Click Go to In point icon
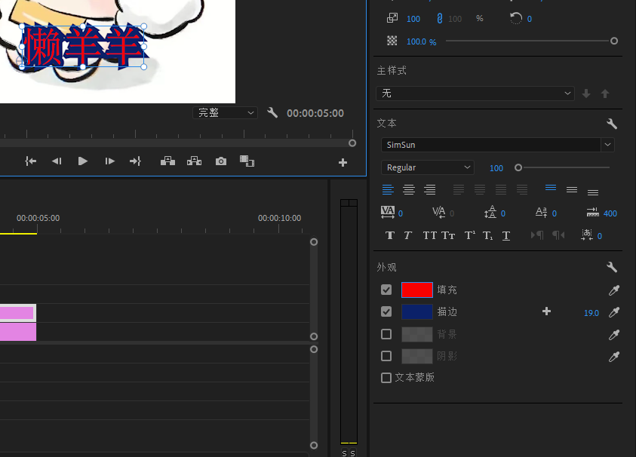636x457 pixels. [x=30, y=161]
